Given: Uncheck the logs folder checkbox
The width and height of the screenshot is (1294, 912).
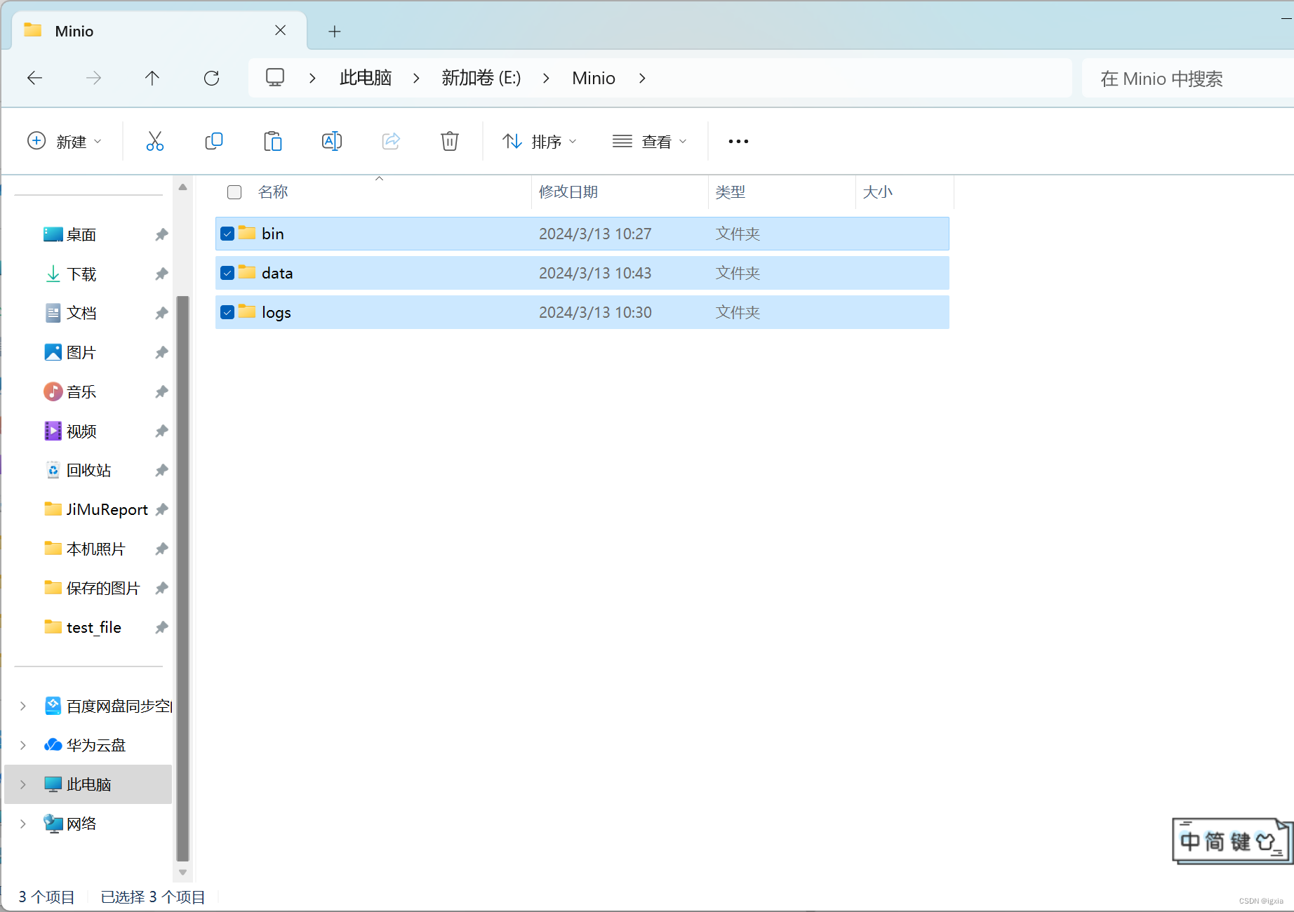Looking at the screenshot, I should pyautogui.click(x=227, y=312).
